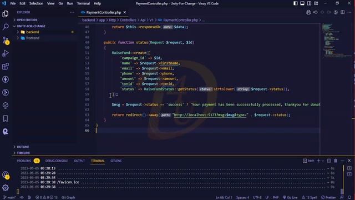Open the Source Control view
This screenshot has height=200, width=355.
tap(6, 41)
